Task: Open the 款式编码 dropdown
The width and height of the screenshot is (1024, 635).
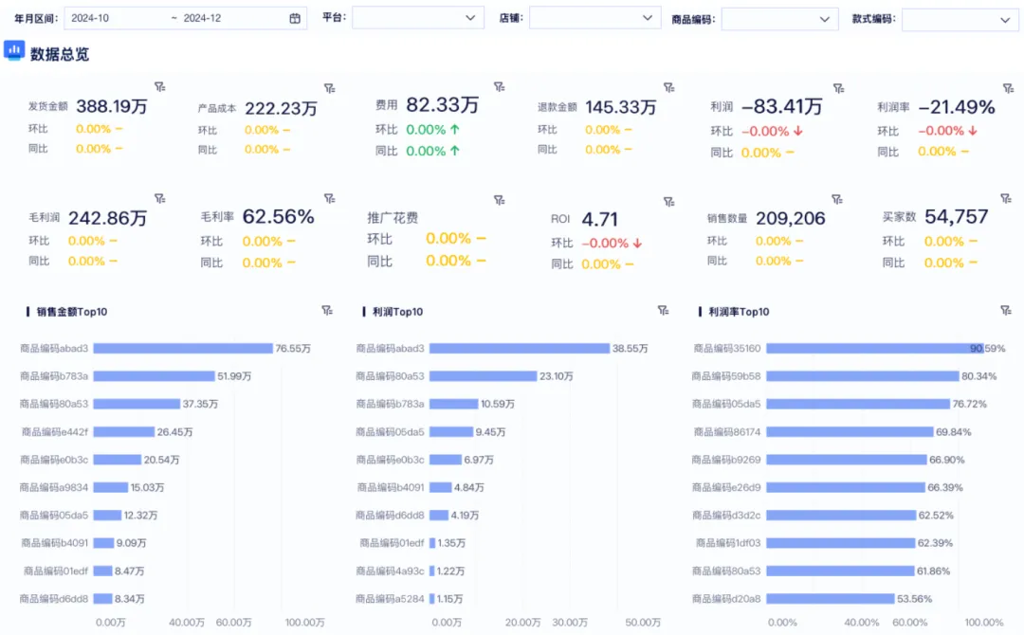Action: (x=958, y=19)
